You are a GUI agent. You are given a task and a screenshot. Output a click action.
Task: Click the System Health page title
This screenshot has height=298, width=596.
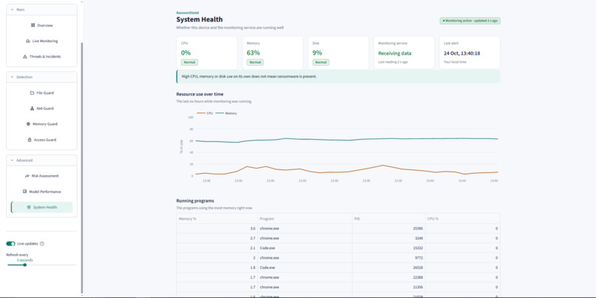tap(200, 19)
